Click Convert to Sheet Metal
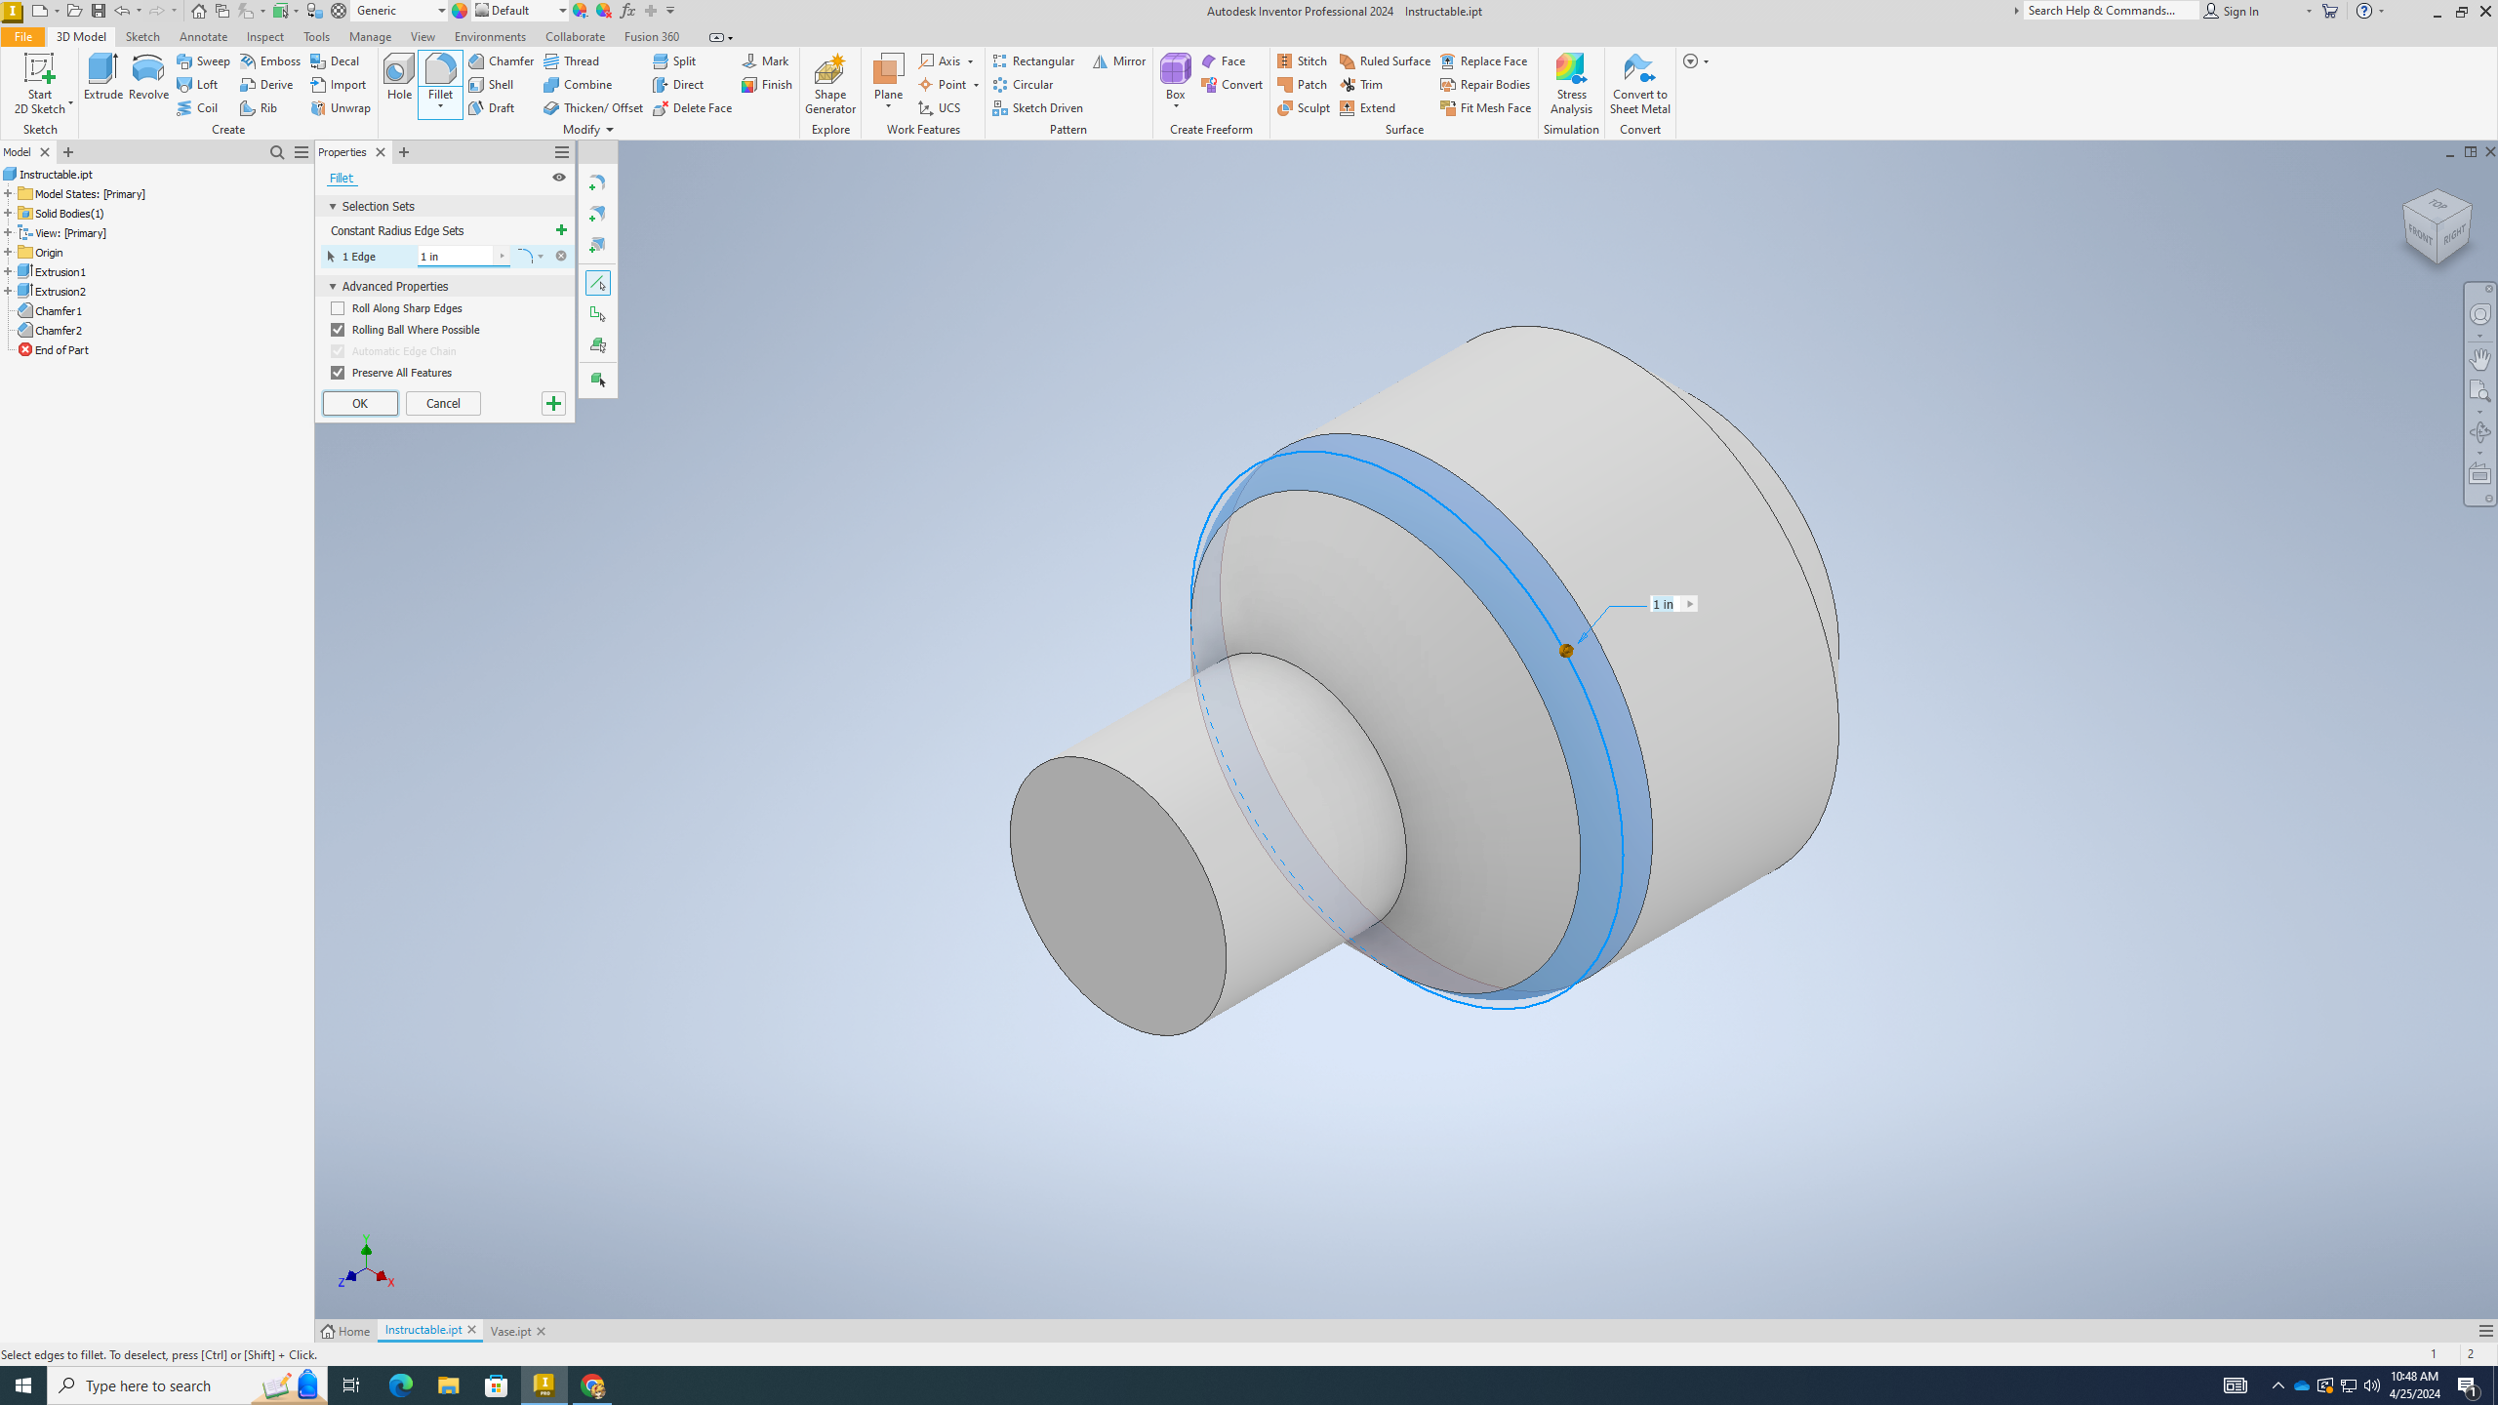2498x1405 pixels. pos(1639,84)
